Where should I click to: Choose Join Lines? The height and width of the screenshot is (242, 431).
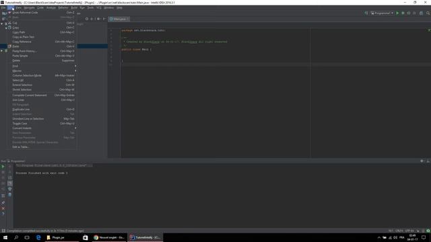(42, 100)
